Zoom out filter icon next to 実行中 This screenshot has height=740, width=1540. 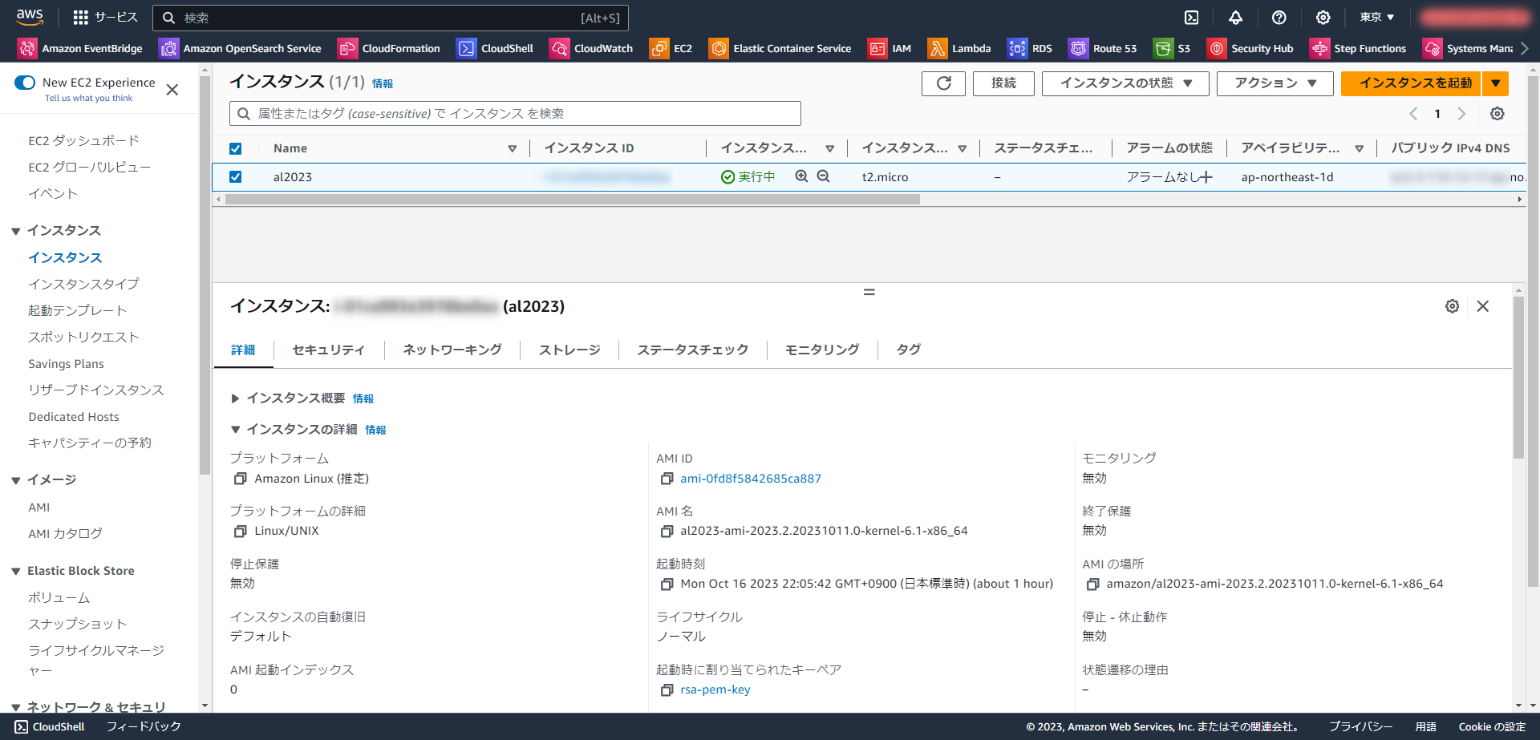pos(823,176)
